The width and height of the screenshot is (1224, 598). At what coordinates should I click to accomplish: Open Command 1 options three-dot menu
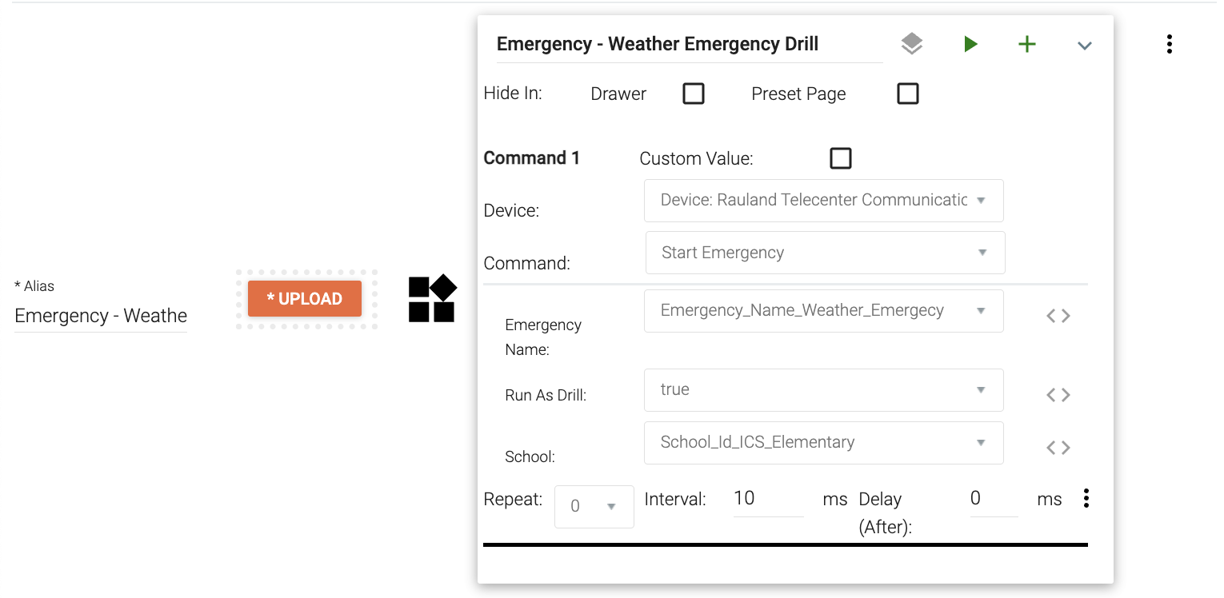pos(1086,498)
